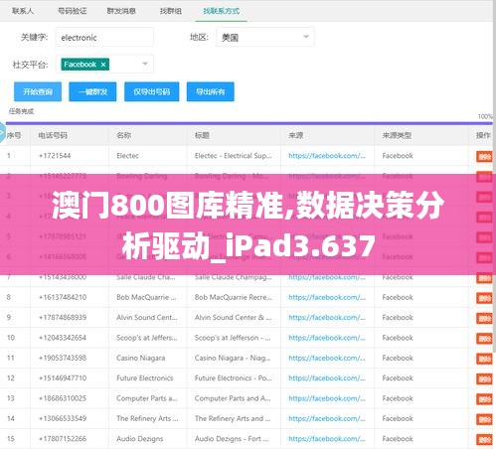Screen dimensions: 496x449
Task: Click title cell Bob MacQuarrie Recre...
Action: click(234, 297)
